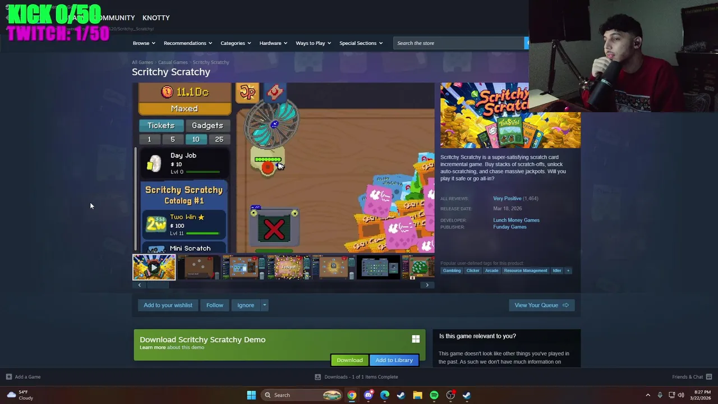Click the volume speaker icon in tray

pos(681,395)
